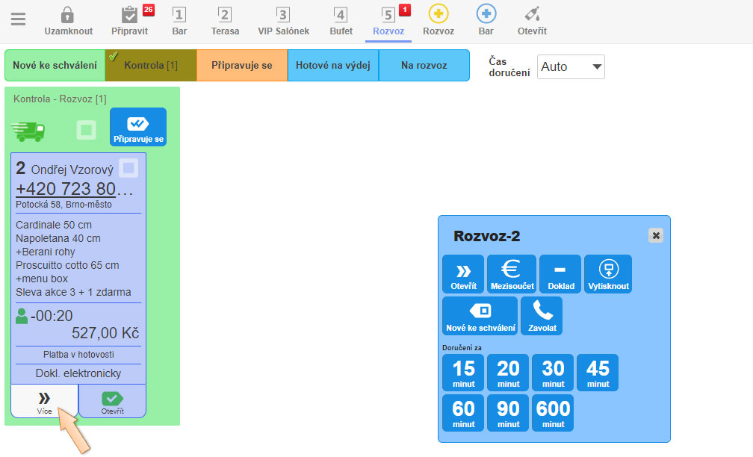Click the Zavolat phone button
Screen dimensions: 753x457
tap(542, 315)
